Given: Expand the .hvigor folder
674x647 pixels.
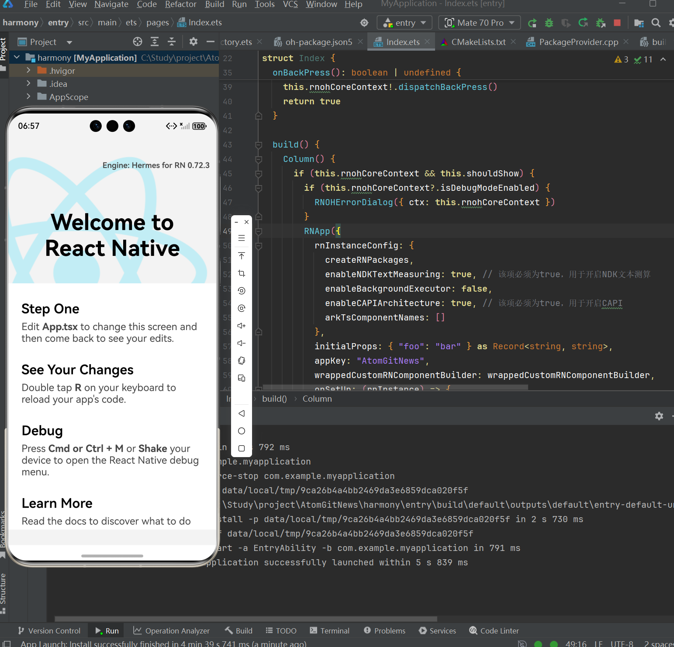Looking at the screenshot, I should pyautogui.click(x=28, y=70).
